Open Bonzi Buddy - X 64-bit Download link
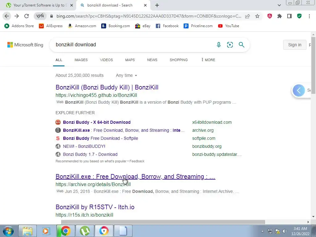Viewport: 316px width, 237px height. coord(97,122)
